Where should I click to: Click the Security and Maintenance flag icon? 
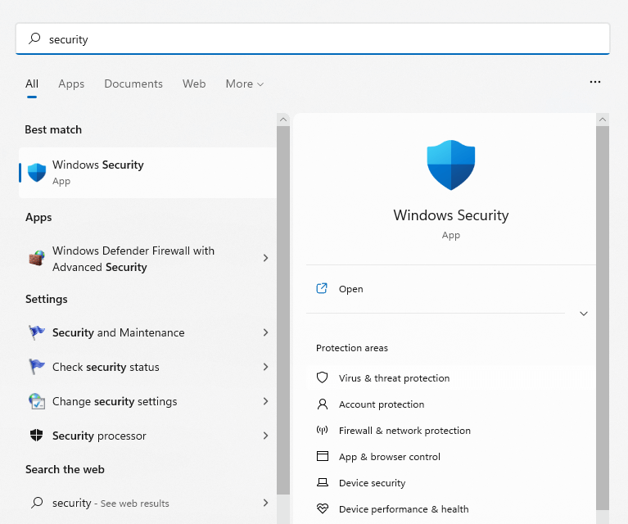(36, 333)
